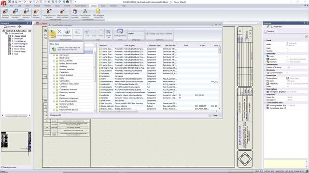Viewport: 309px width, 173px height.
Task: Expand the Aerospace class node
Action: point(54,55)
